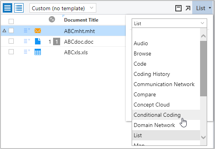This screenshot has width=215, height=149.
Task: Click the quote comments column header icon
Action: (52, 19)
